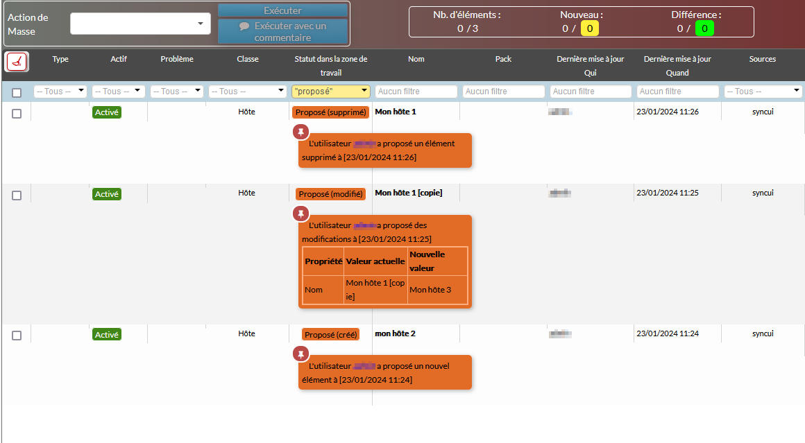Click the pin icon on the modifications note
The width and height of the screenshot is (805, 443).
(x=300, y=214)
